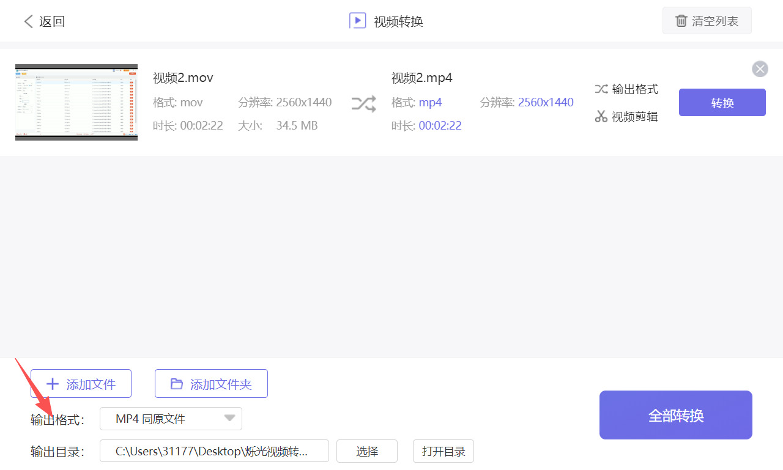Remove 视频2.mov from the list
Screen dimensions: 783x470
pos(760,68)
